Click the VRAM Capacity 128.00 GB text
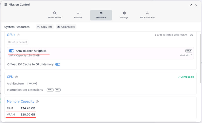This screenshot has height=123, width=202. click(x=24, y=55)
